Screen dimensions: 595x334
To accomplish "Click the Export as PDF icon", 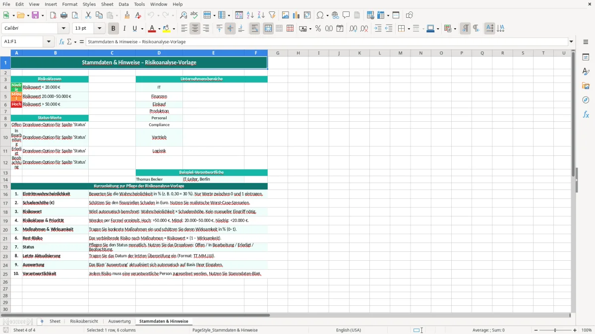I will [53, 15].
